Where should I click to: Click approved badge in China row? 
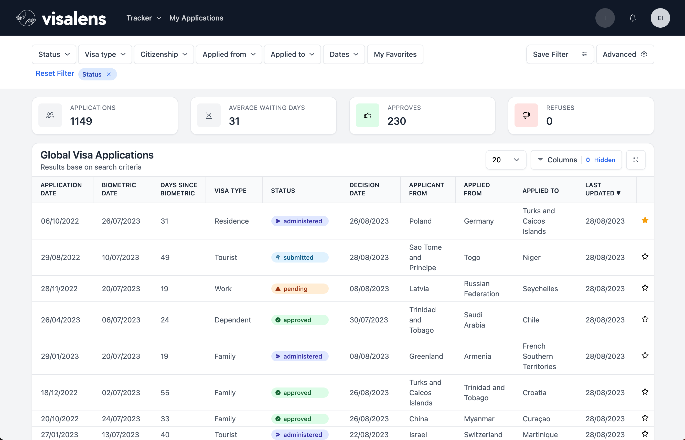coord(300,419)
